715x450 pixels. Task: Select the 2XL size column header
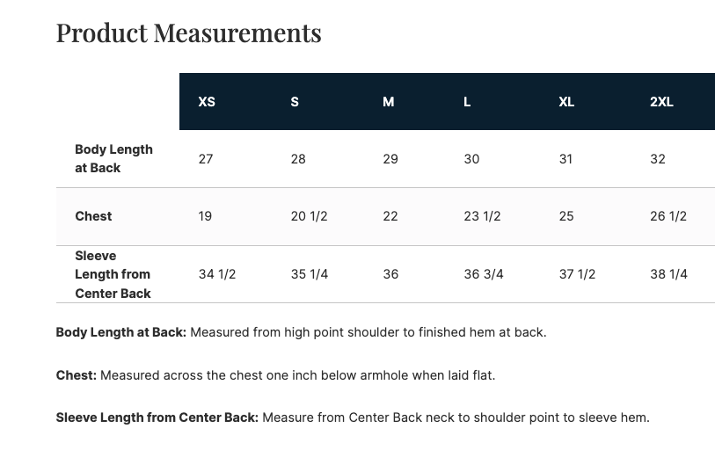coord(661,102)
